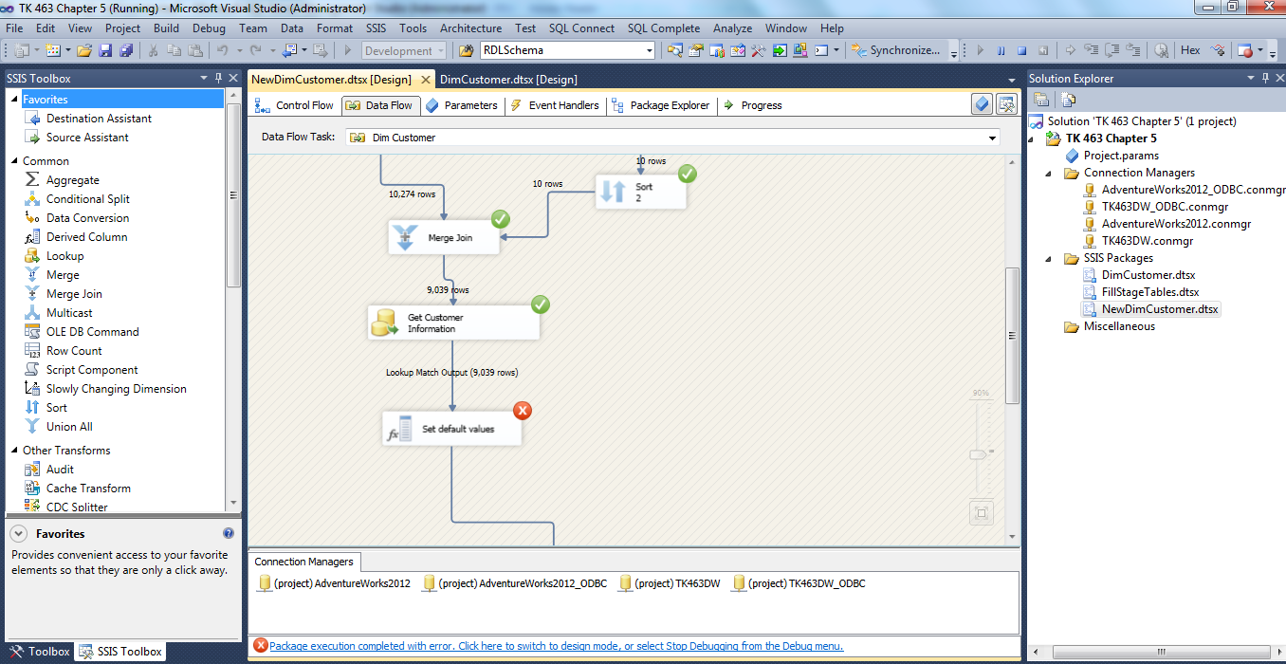Collapse the Connection Managers folder node

coord(1049,174)
